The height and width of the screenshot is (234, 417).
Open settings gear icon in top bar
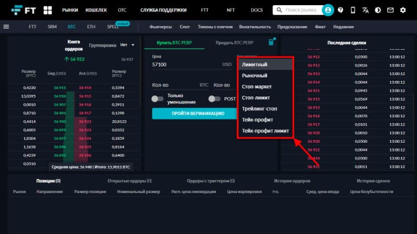pyautogui.click(x=403, y=10)
